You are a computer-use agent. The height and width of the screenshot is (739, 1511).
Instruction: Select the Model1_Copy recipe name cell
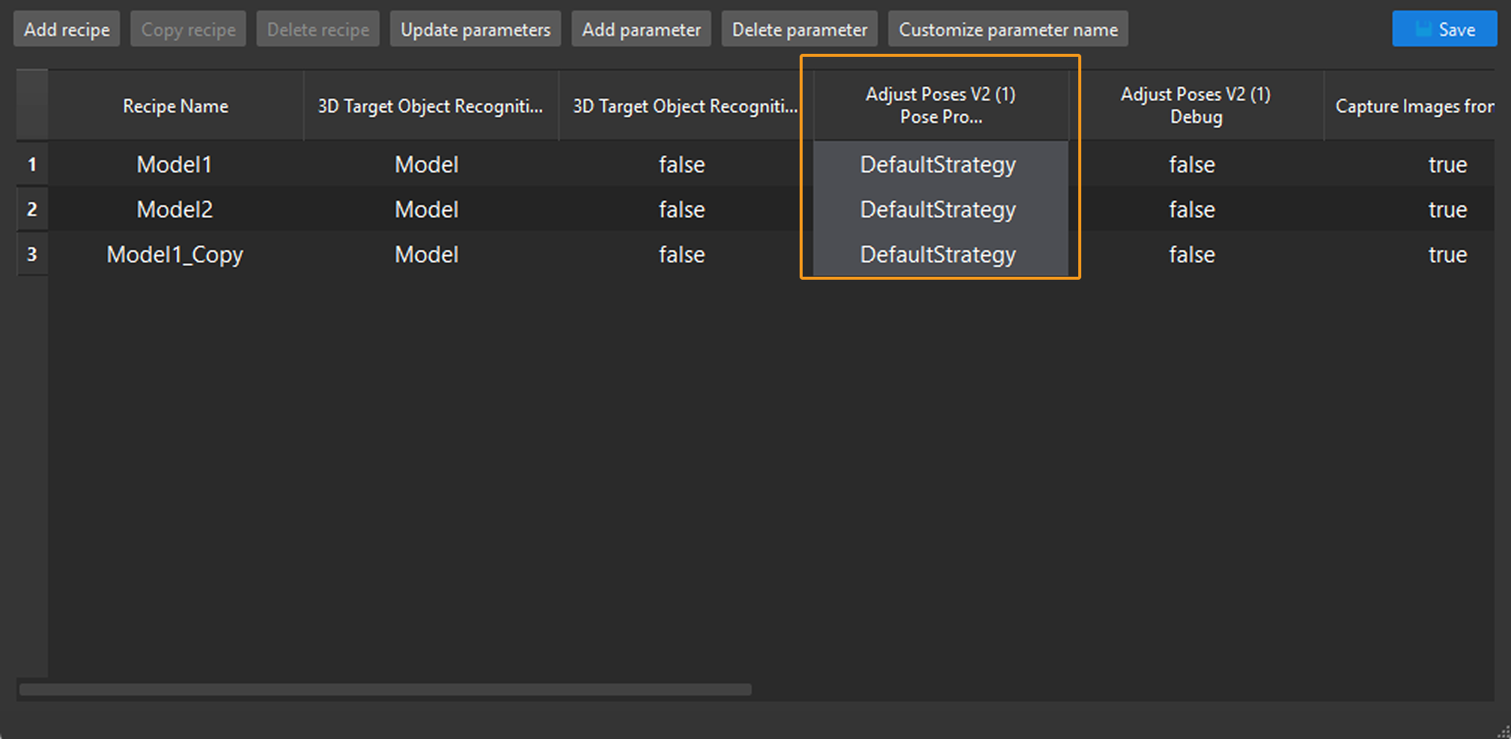coord(174,254)
